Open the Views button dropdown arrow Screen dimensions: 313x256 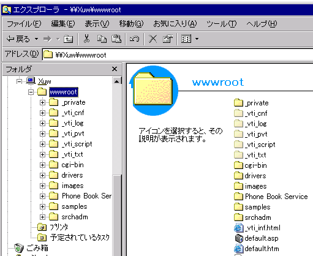pos(197,39)
